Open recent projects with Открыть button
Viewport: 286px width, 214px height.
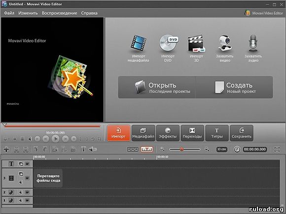[157, 88]
